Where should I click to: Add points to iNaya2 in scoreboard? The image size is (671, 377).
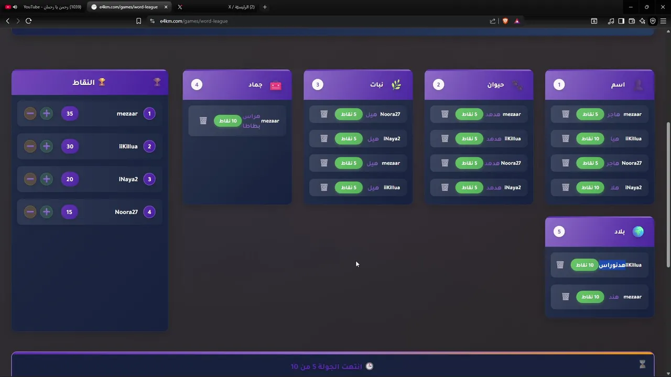click(46, 179)
